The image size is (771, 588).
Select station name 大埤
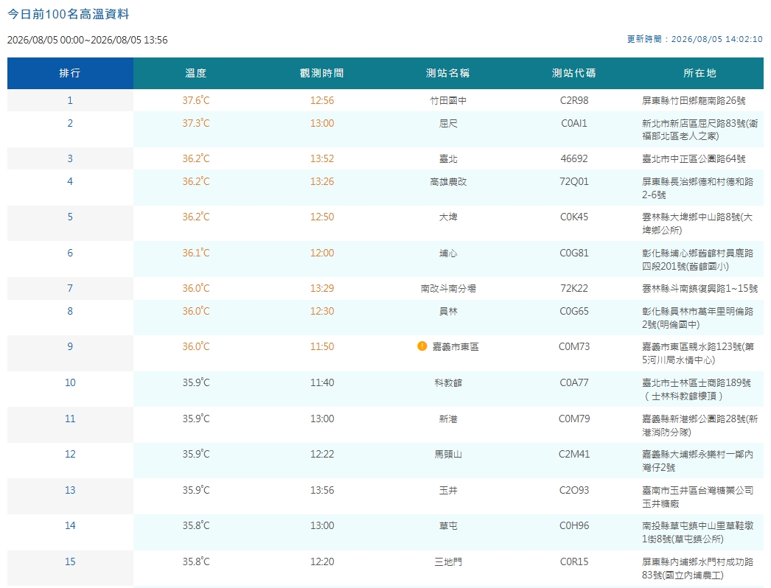[x=448, y=217]
